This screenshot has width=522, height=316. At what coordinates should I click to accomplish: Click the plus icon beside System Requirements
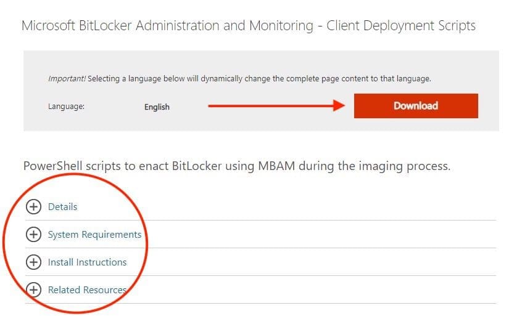click(x=34, y=235)
